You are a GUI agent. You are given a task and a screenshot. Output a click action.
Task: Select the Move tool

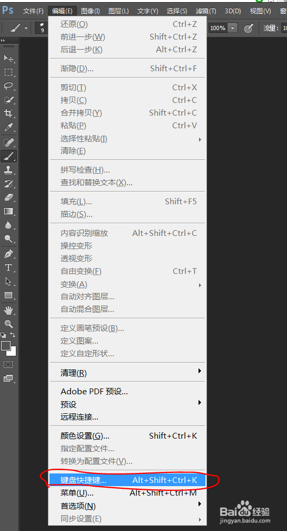[x=8, y=58]
